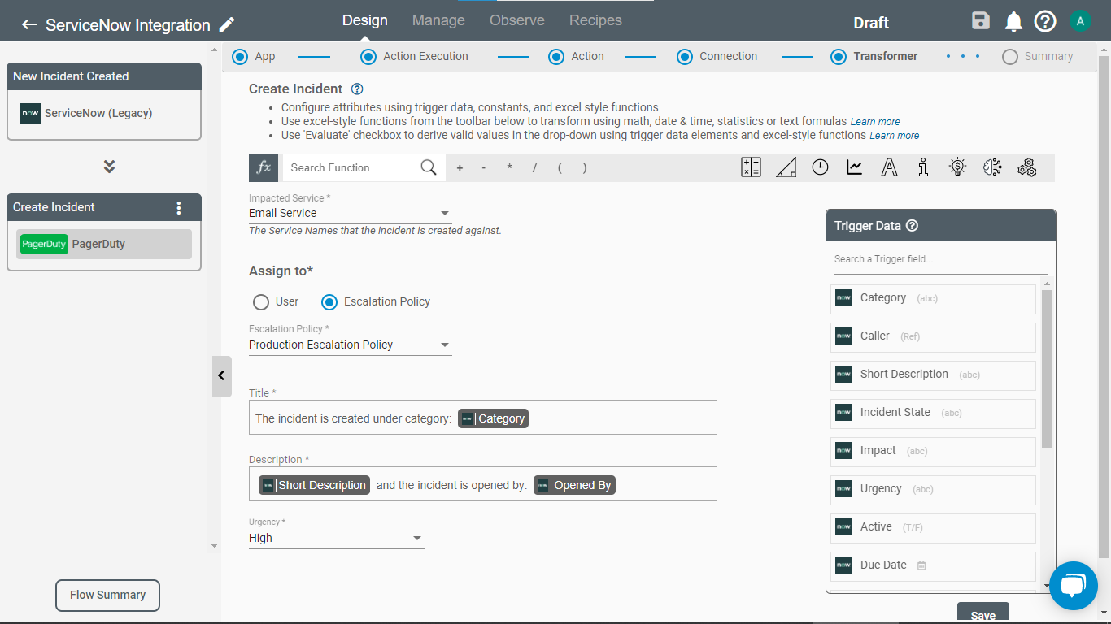Go to Transformer wizard step

[874, 57]
